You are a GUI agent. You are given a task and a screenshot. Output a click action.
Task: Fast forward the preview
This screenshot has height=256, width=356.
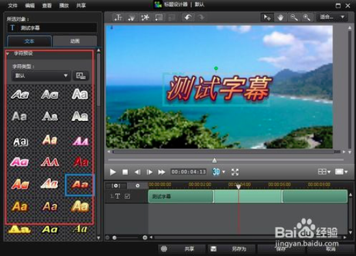161,172
